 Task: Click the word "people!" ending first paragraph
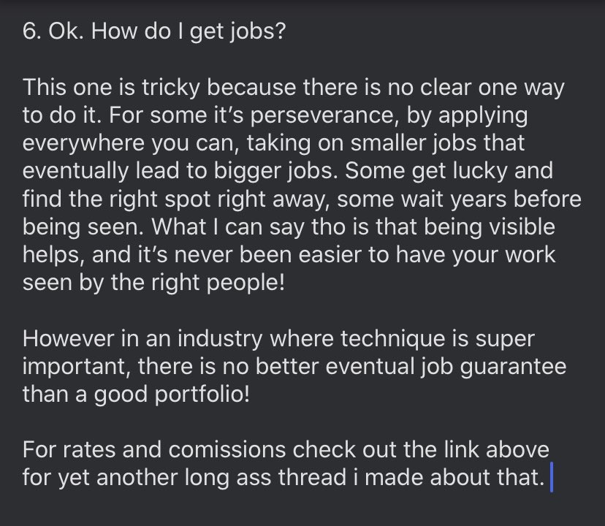point(246,283)
